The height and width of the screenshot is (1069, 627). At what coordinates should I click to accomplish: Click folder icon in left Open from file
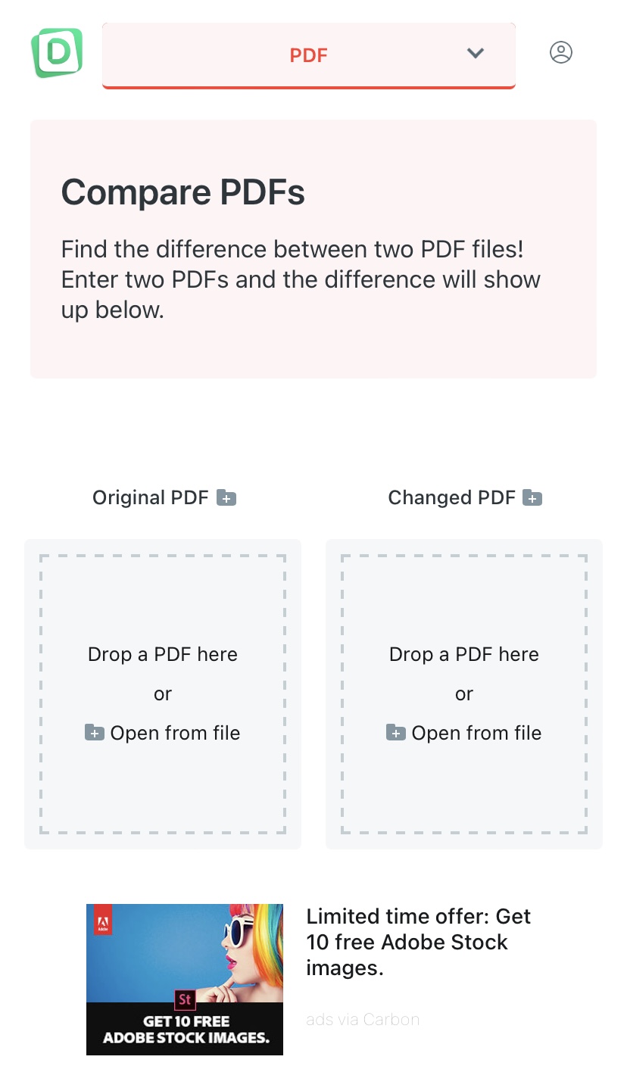coord(95,733)
